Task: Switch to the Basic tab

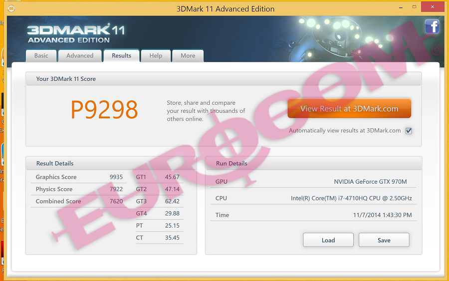Action: [x=41, y=56]
